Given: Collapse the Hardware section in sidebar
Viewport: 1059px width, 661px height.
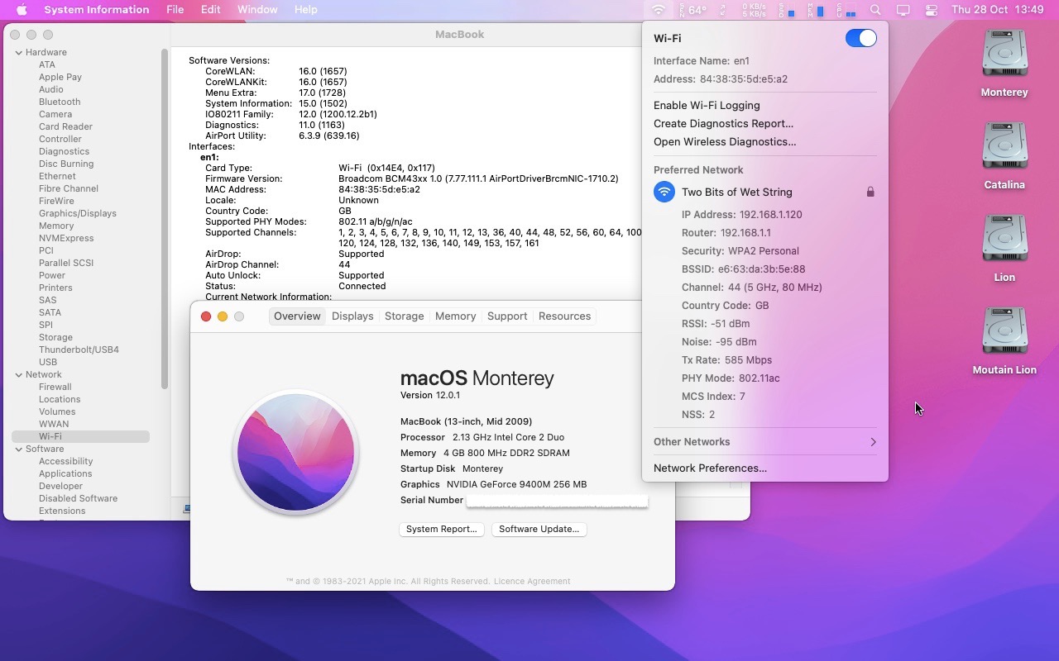Looking at the screenshot, I should [x=18, y=52].
